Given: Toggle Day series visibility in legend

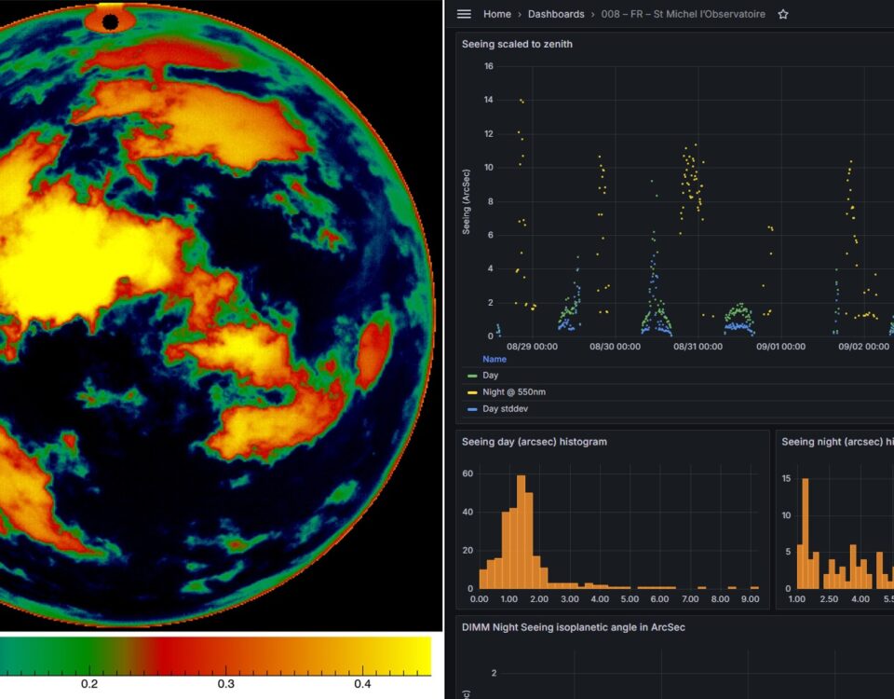Looking at the screenshot, I should click(491, 375).
